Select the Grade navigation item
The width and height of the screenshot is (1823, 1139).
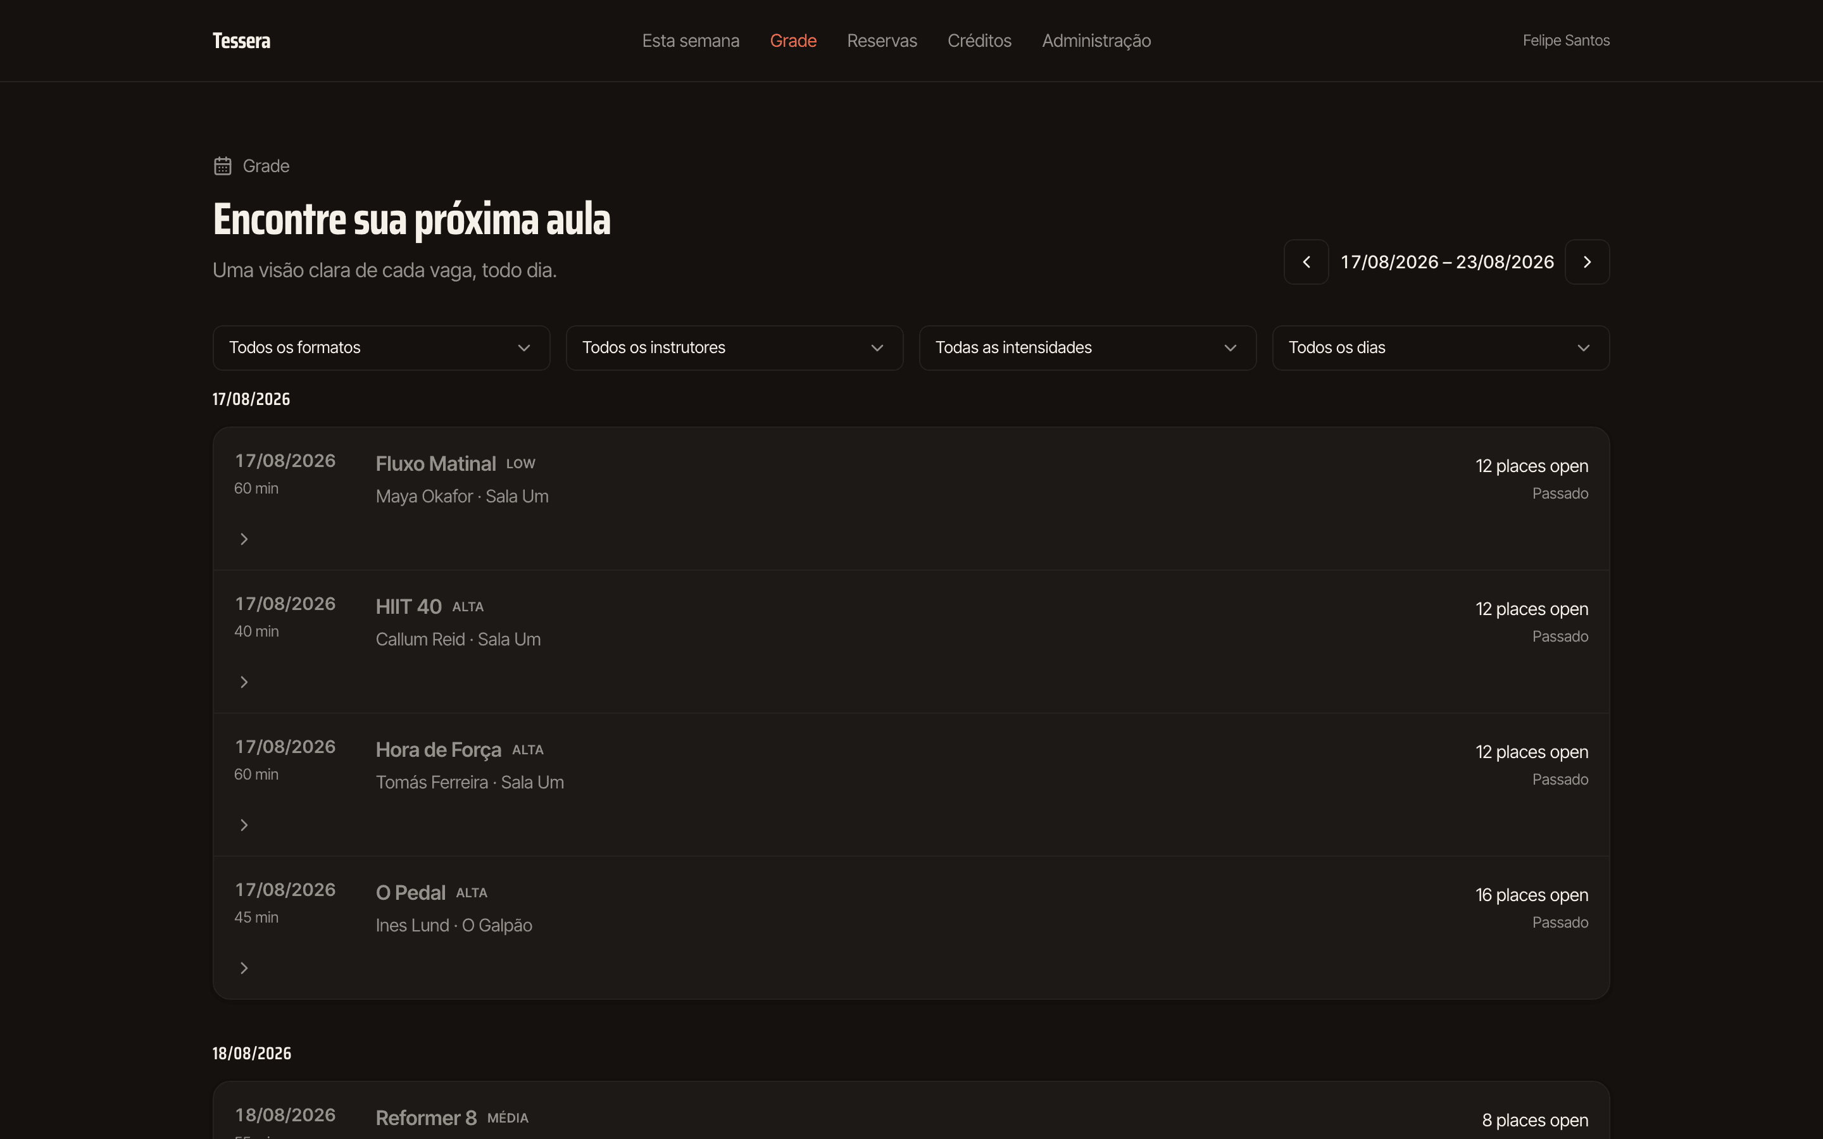click(x=792, y=40)
